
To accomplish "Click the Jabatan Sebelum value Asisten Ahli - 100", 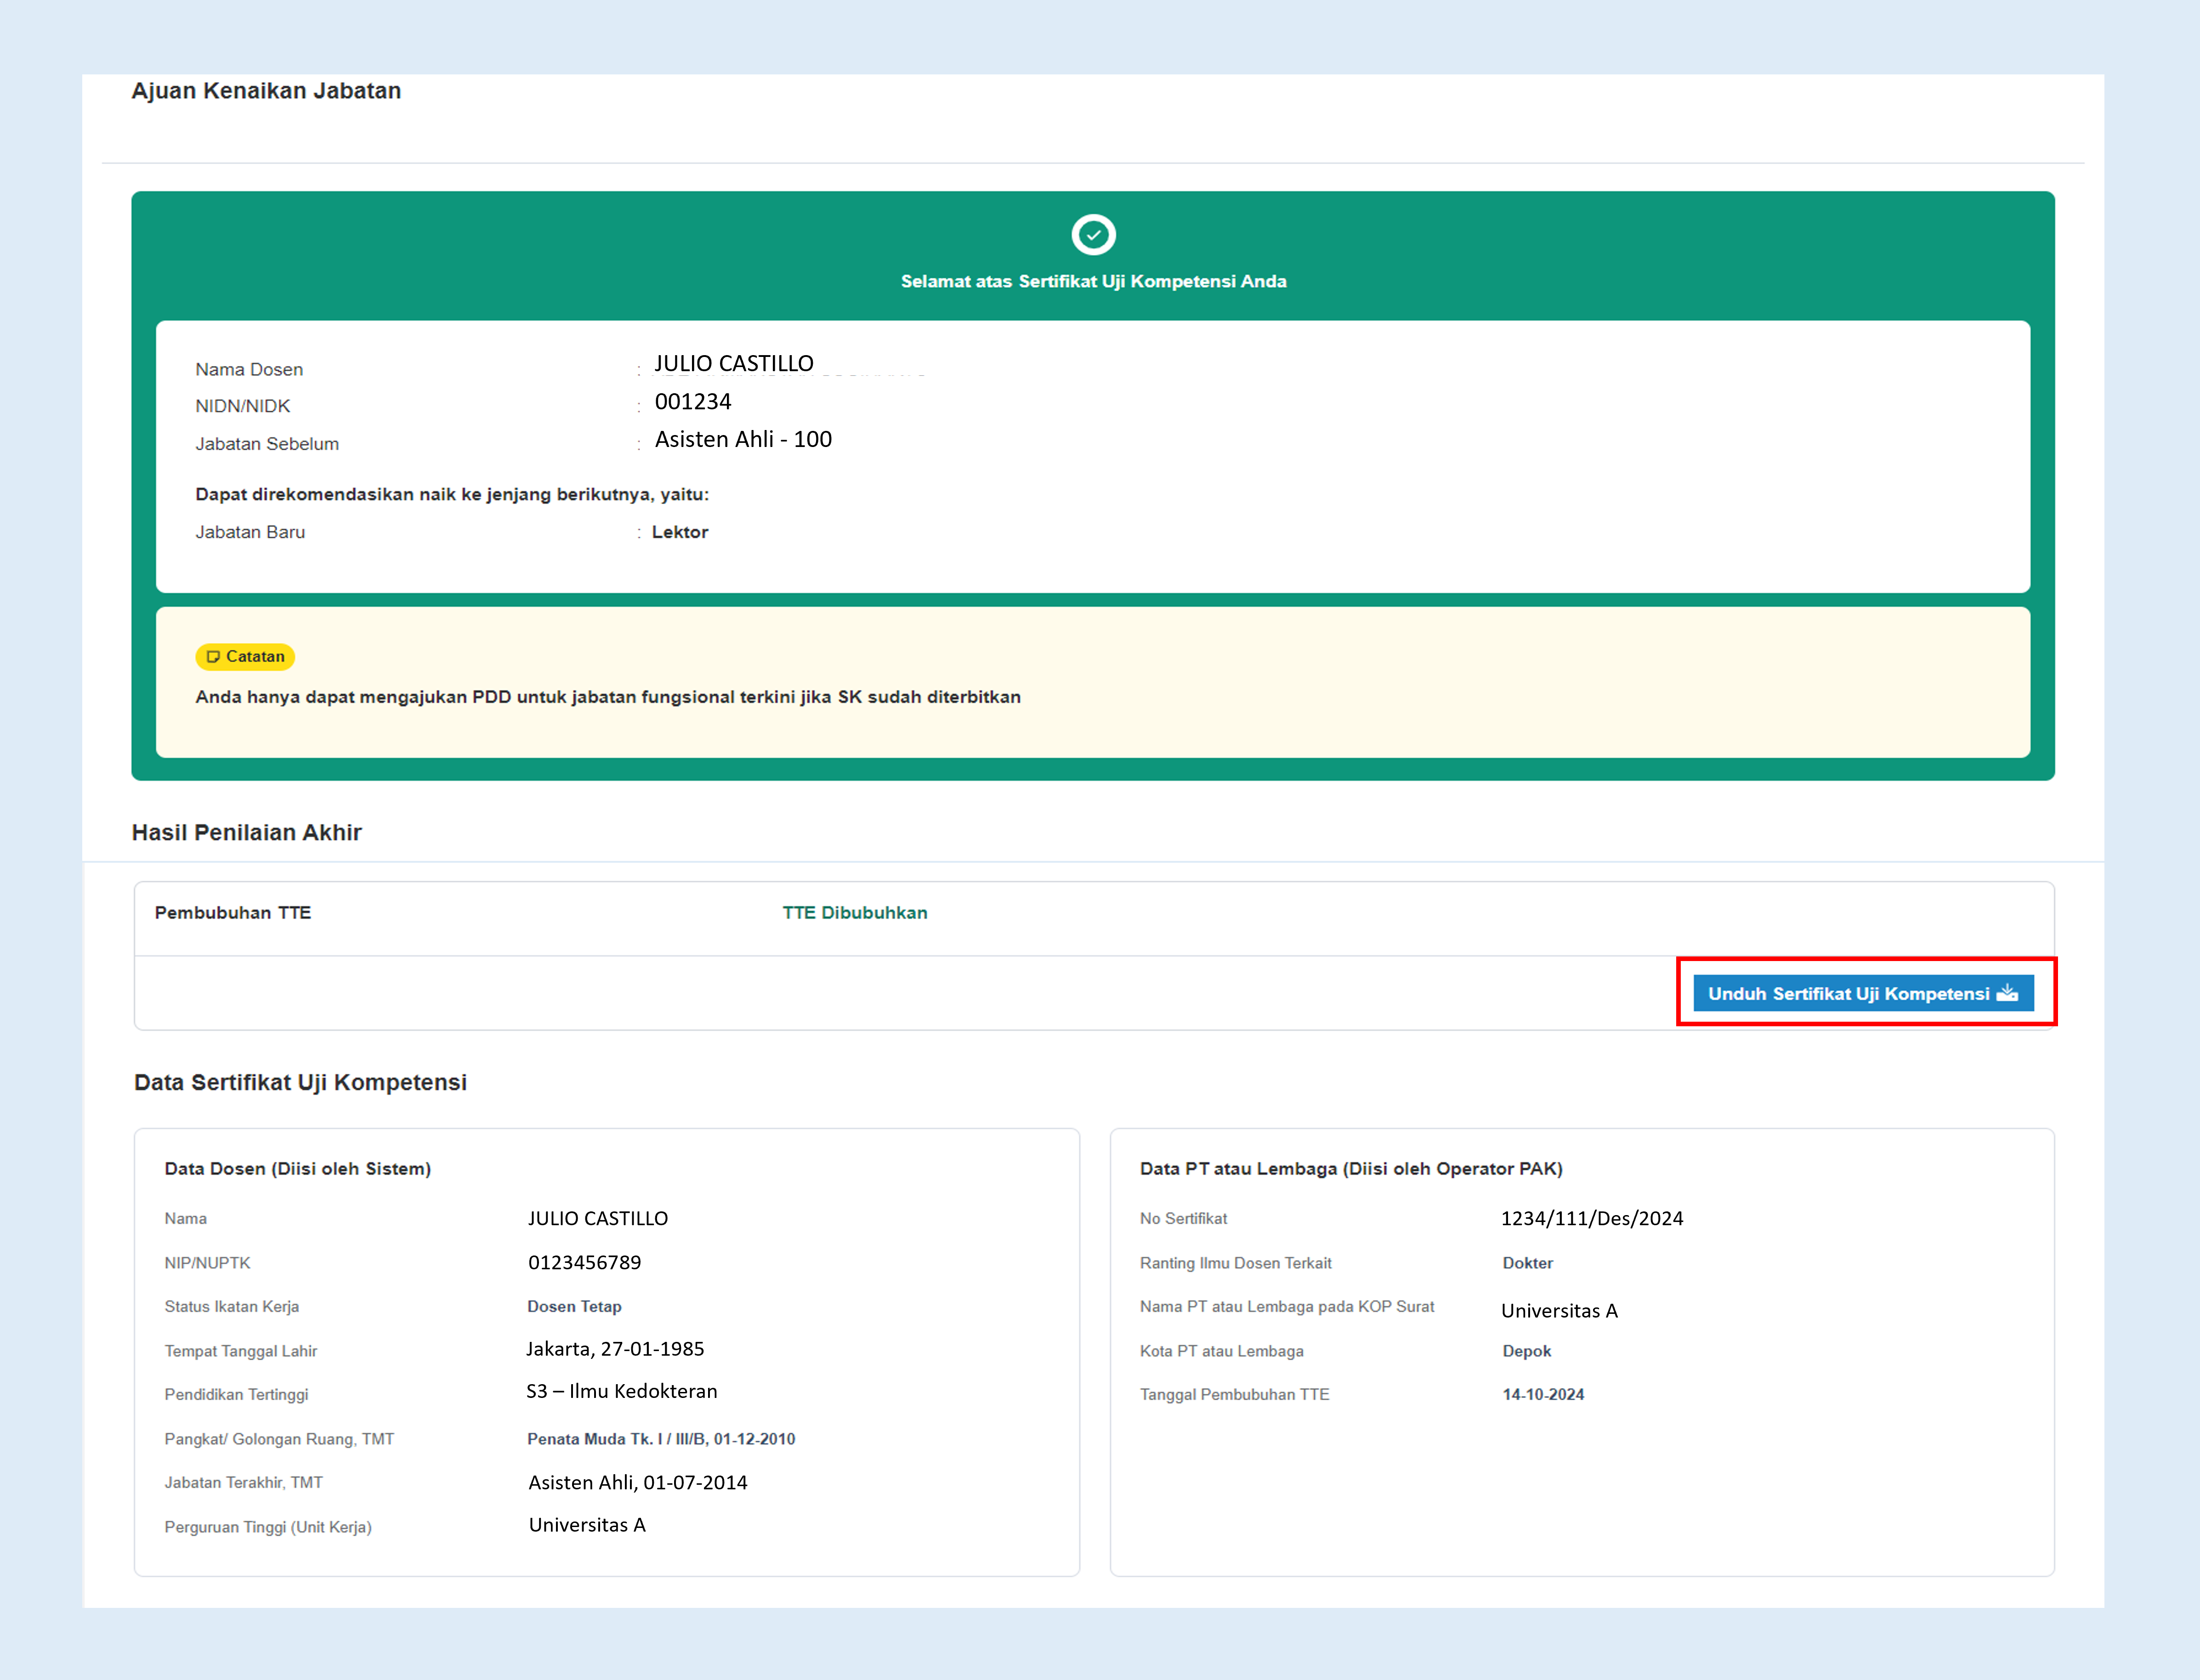I will tap(743, 440).
